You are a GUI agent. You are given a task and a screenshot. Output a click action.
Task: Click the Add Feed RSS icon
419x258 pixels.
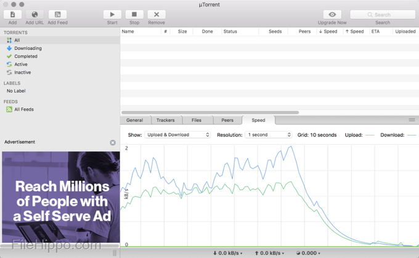click(x=57, y=14)
